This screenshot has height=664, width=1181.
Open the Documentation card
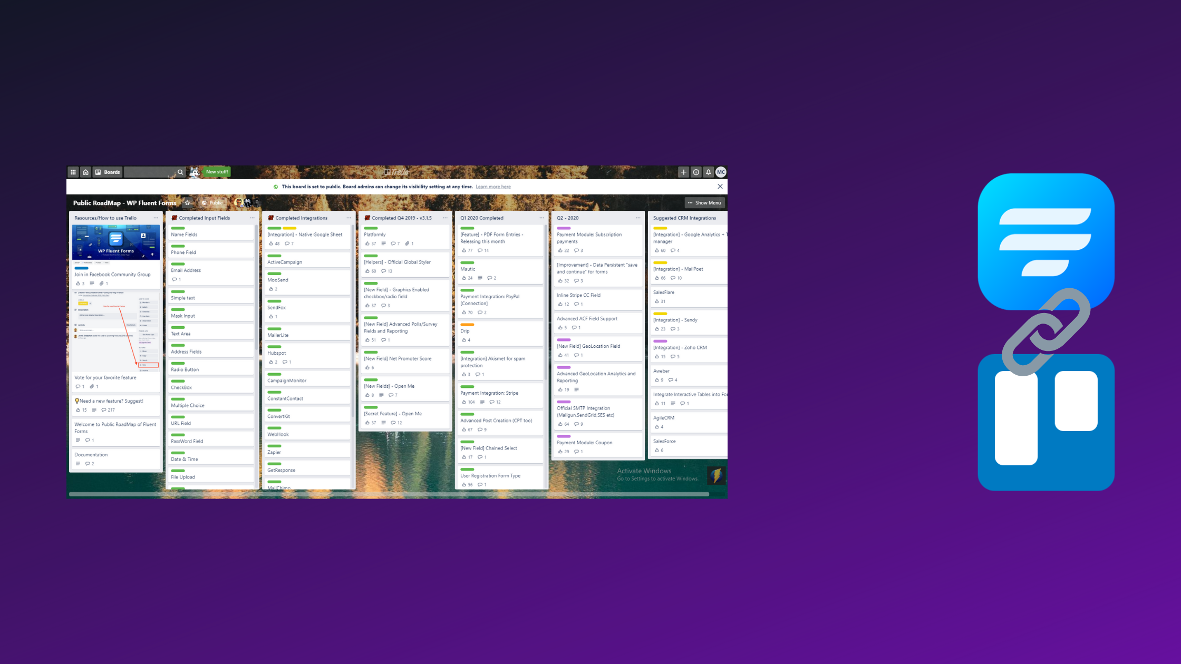pos(116,459)
